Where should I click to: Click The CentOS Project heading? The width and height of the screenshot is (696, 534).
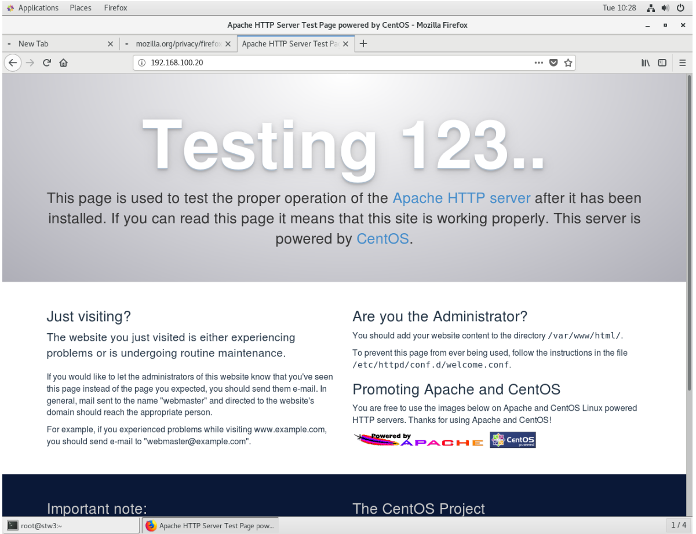click(x=418, y=509)
